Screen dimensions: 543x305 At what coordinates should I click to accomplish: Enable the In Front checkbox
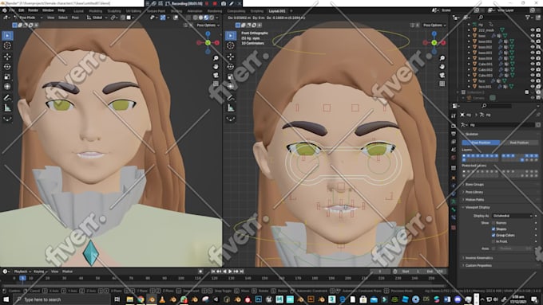pyautogui.click(x=493, y=241)
